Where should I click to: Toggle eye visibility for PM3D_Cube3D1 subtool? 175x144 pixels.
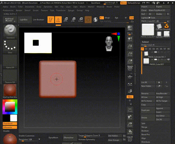[x=169, y=59]
